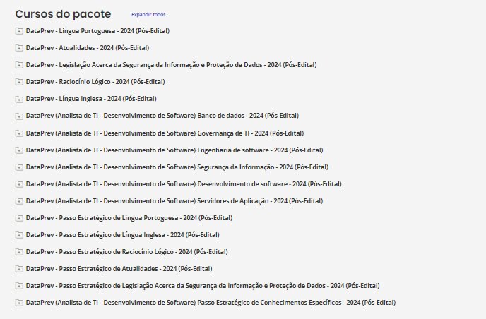Click plus icon for Engenharia de software
The width and height of the screenshot is (486, 319).
[x=19, y=150]
